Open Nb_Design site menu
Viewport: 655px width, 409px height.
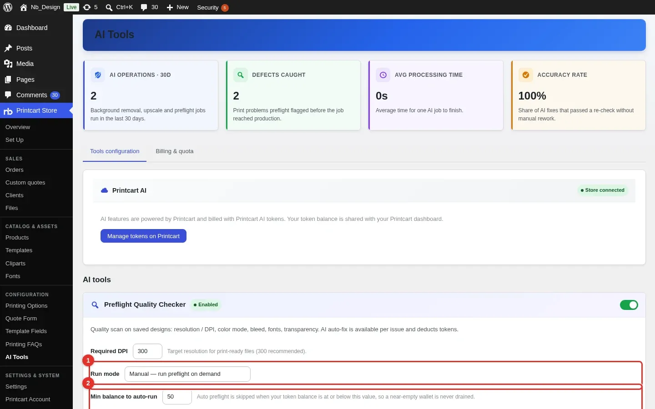coord(45,7)
